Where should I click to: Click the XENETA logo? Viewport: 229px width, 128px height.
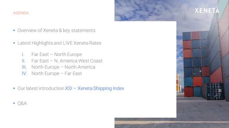click(x=207, y=11)
